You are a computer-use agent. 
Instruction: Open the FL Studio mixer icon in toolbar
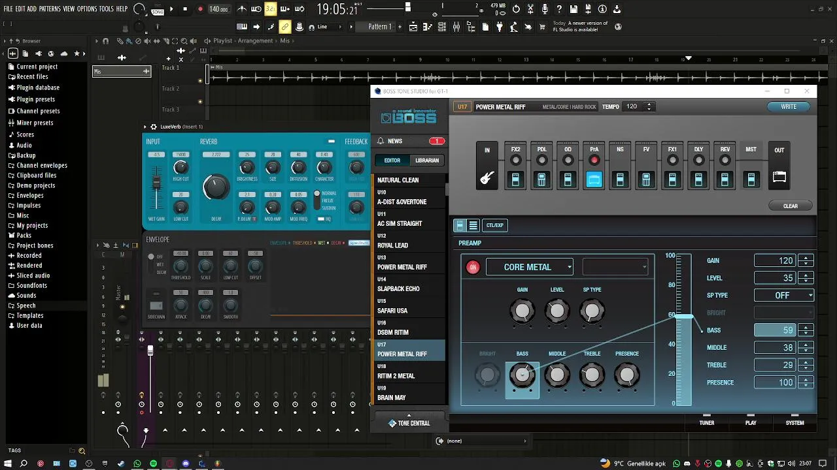coord(456,27)
